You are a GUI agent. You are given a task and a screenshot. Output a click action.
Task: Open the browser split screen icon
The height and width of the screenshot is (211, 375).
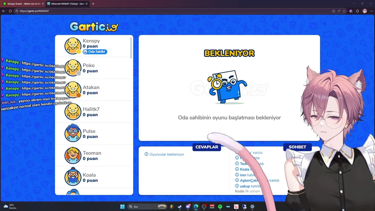pyautogui.click(x=334, y=11)
